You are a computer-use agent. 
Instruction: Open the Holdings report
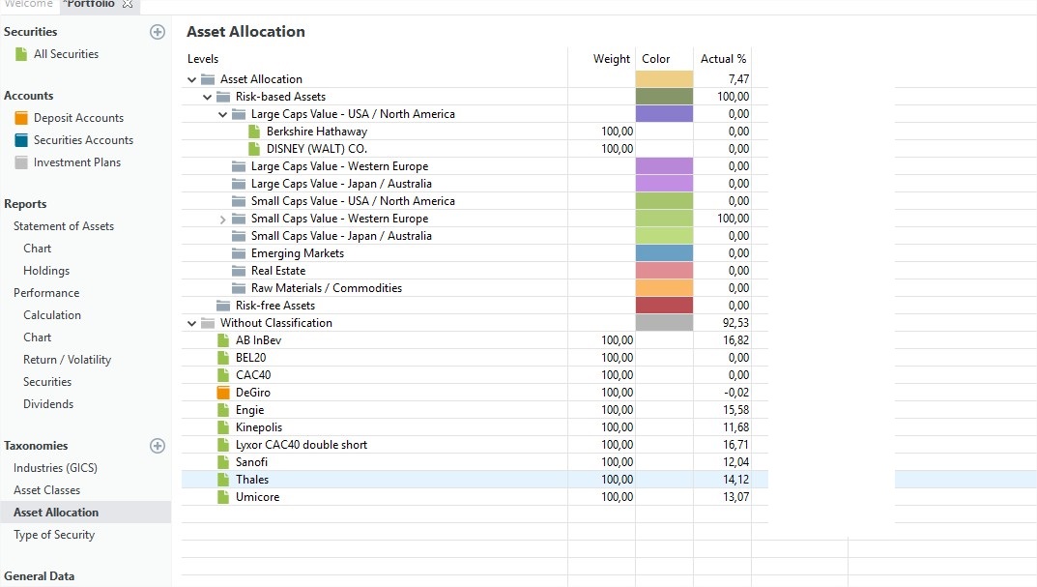46,271
